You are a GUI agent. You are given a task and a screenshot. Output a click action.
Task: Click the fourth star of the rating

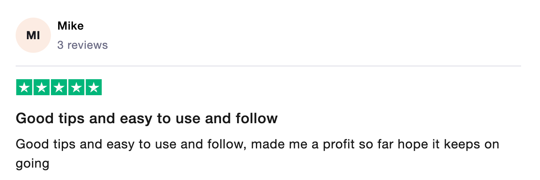click(x=76, y=88)
